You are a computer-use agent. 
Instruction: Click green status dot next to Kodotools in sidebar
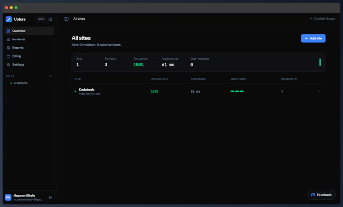coord(11,83)
